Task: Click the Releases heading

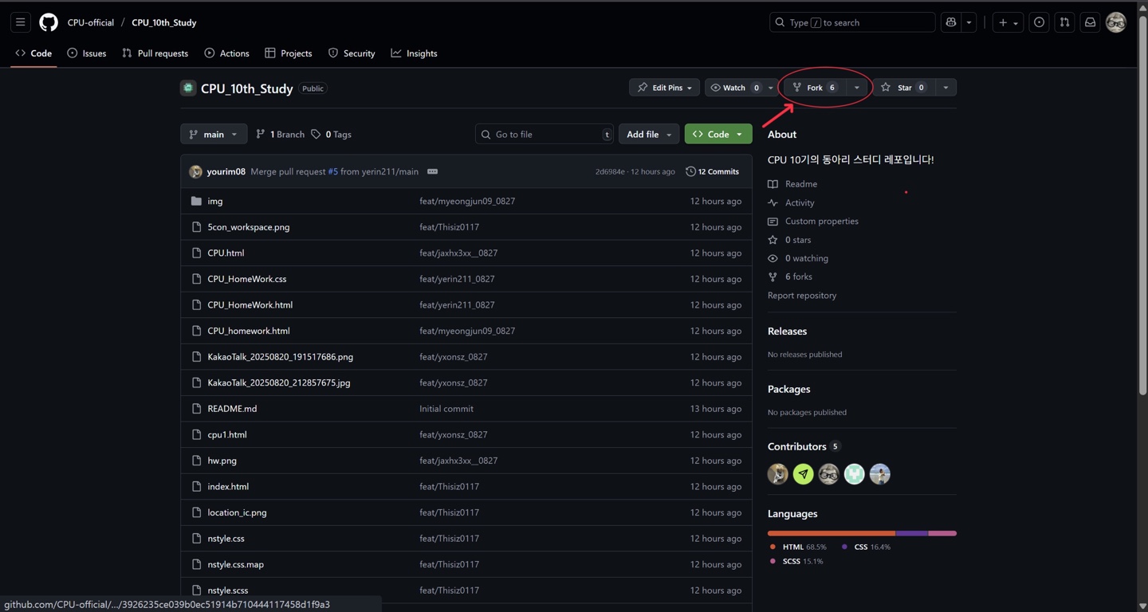Action: tap(787, 331)
